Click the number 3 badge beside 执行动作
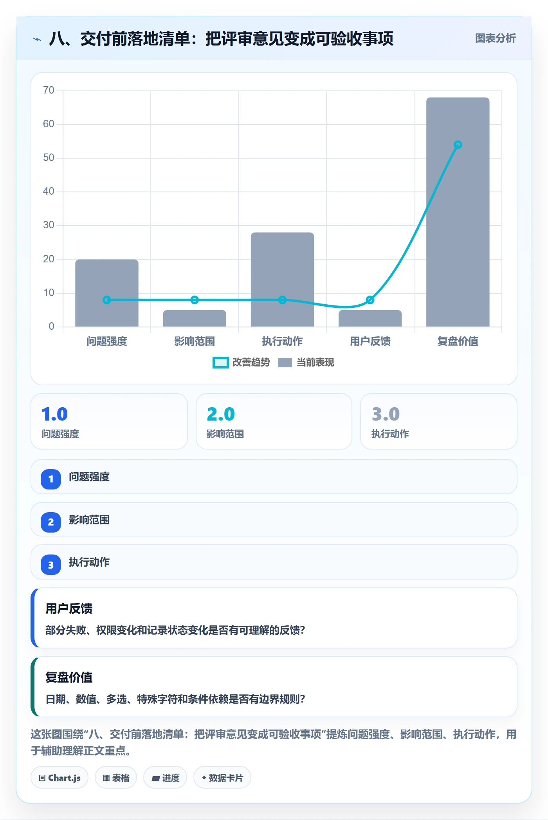548x820 pixels. point(51,565)
